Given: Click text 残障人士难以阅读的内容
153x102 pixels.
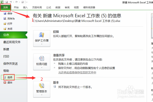Looking at the screenshot, I should (x=73, y=64).
